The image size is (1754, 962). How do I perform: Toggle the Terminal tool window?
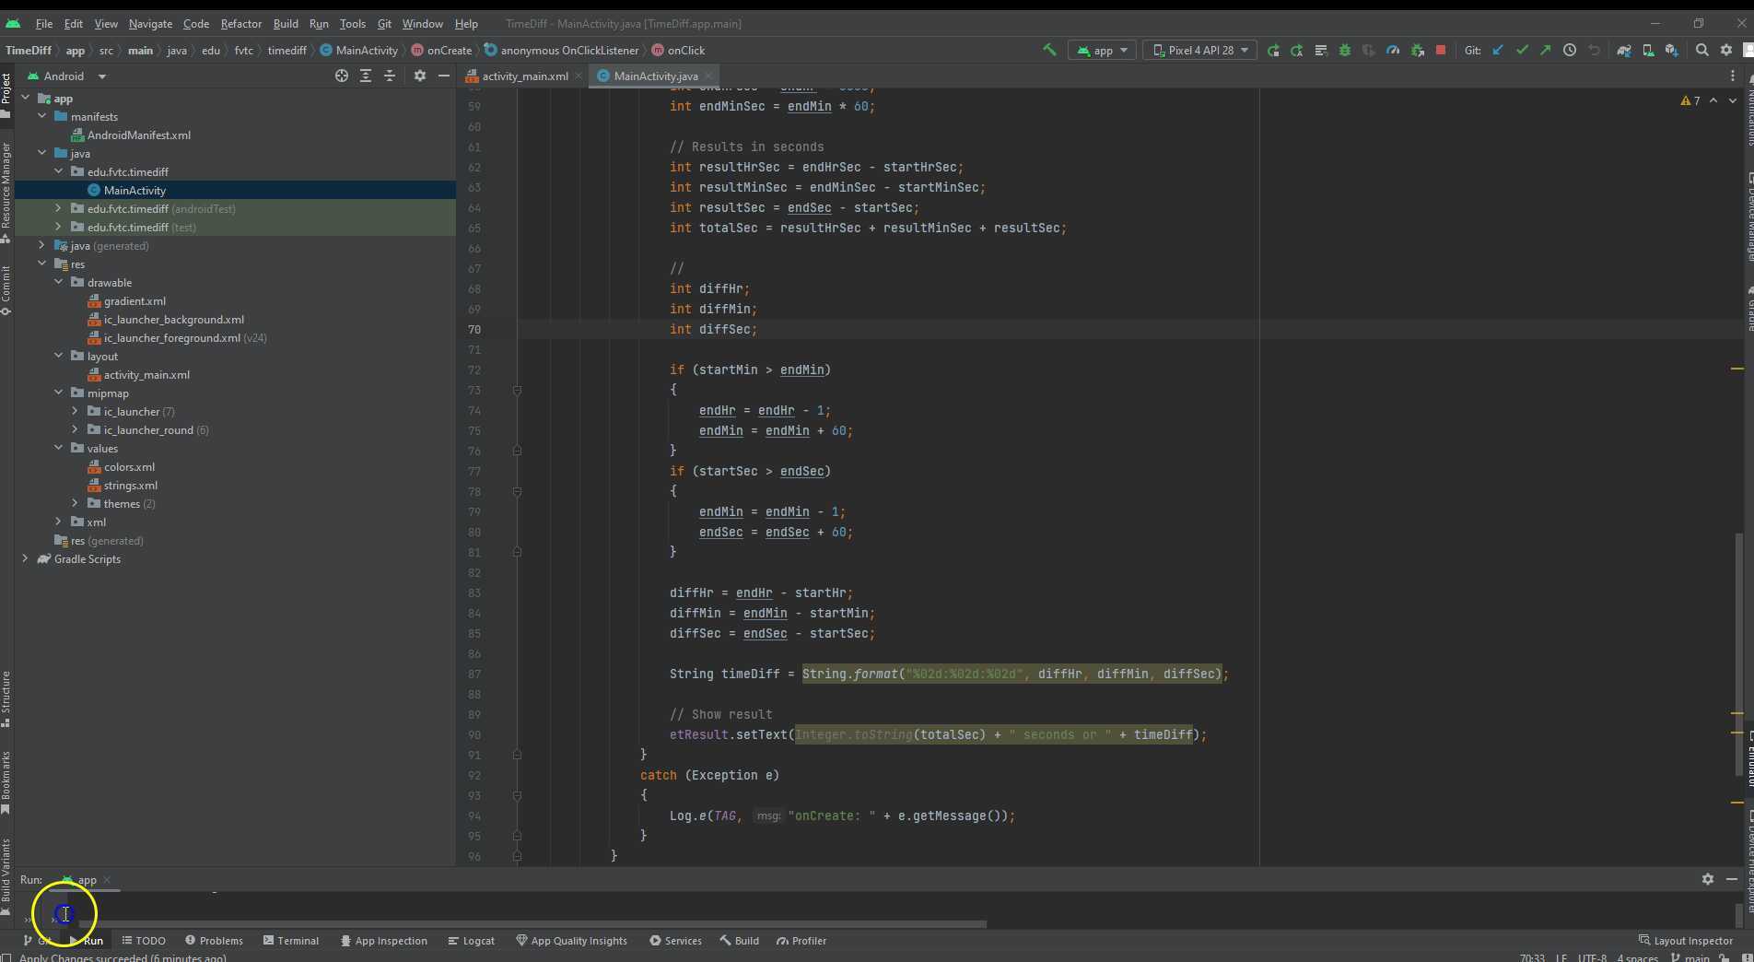[x=290, y=941]
